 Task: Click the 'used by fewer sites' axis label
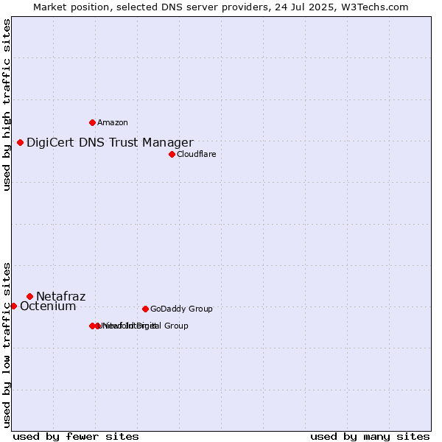76,437
